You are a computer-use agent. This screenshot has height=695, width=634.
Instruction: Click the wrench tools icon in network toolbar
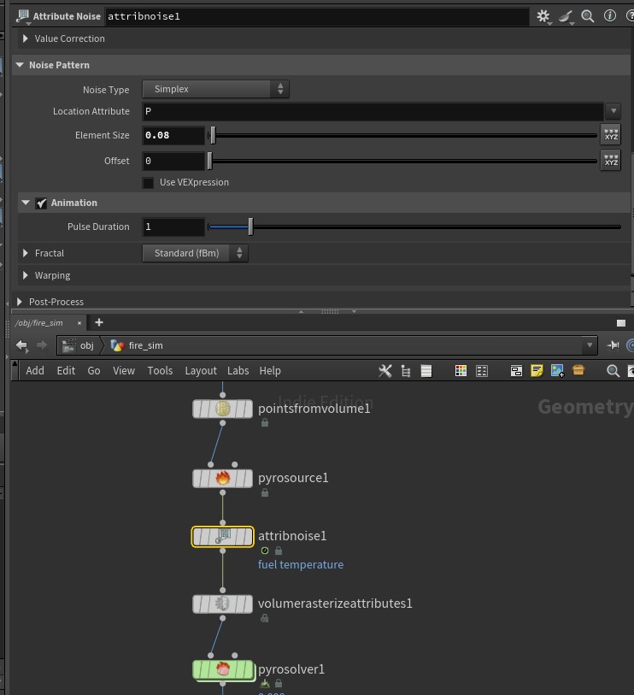[385, 370]
